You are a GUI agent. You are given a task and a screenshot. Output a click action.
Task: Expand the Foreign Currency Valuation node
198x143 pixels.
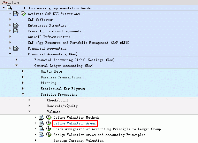coord(36,140)
